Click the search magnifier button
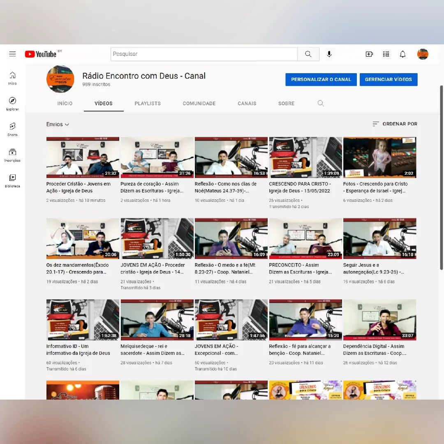 pos(308,54)
